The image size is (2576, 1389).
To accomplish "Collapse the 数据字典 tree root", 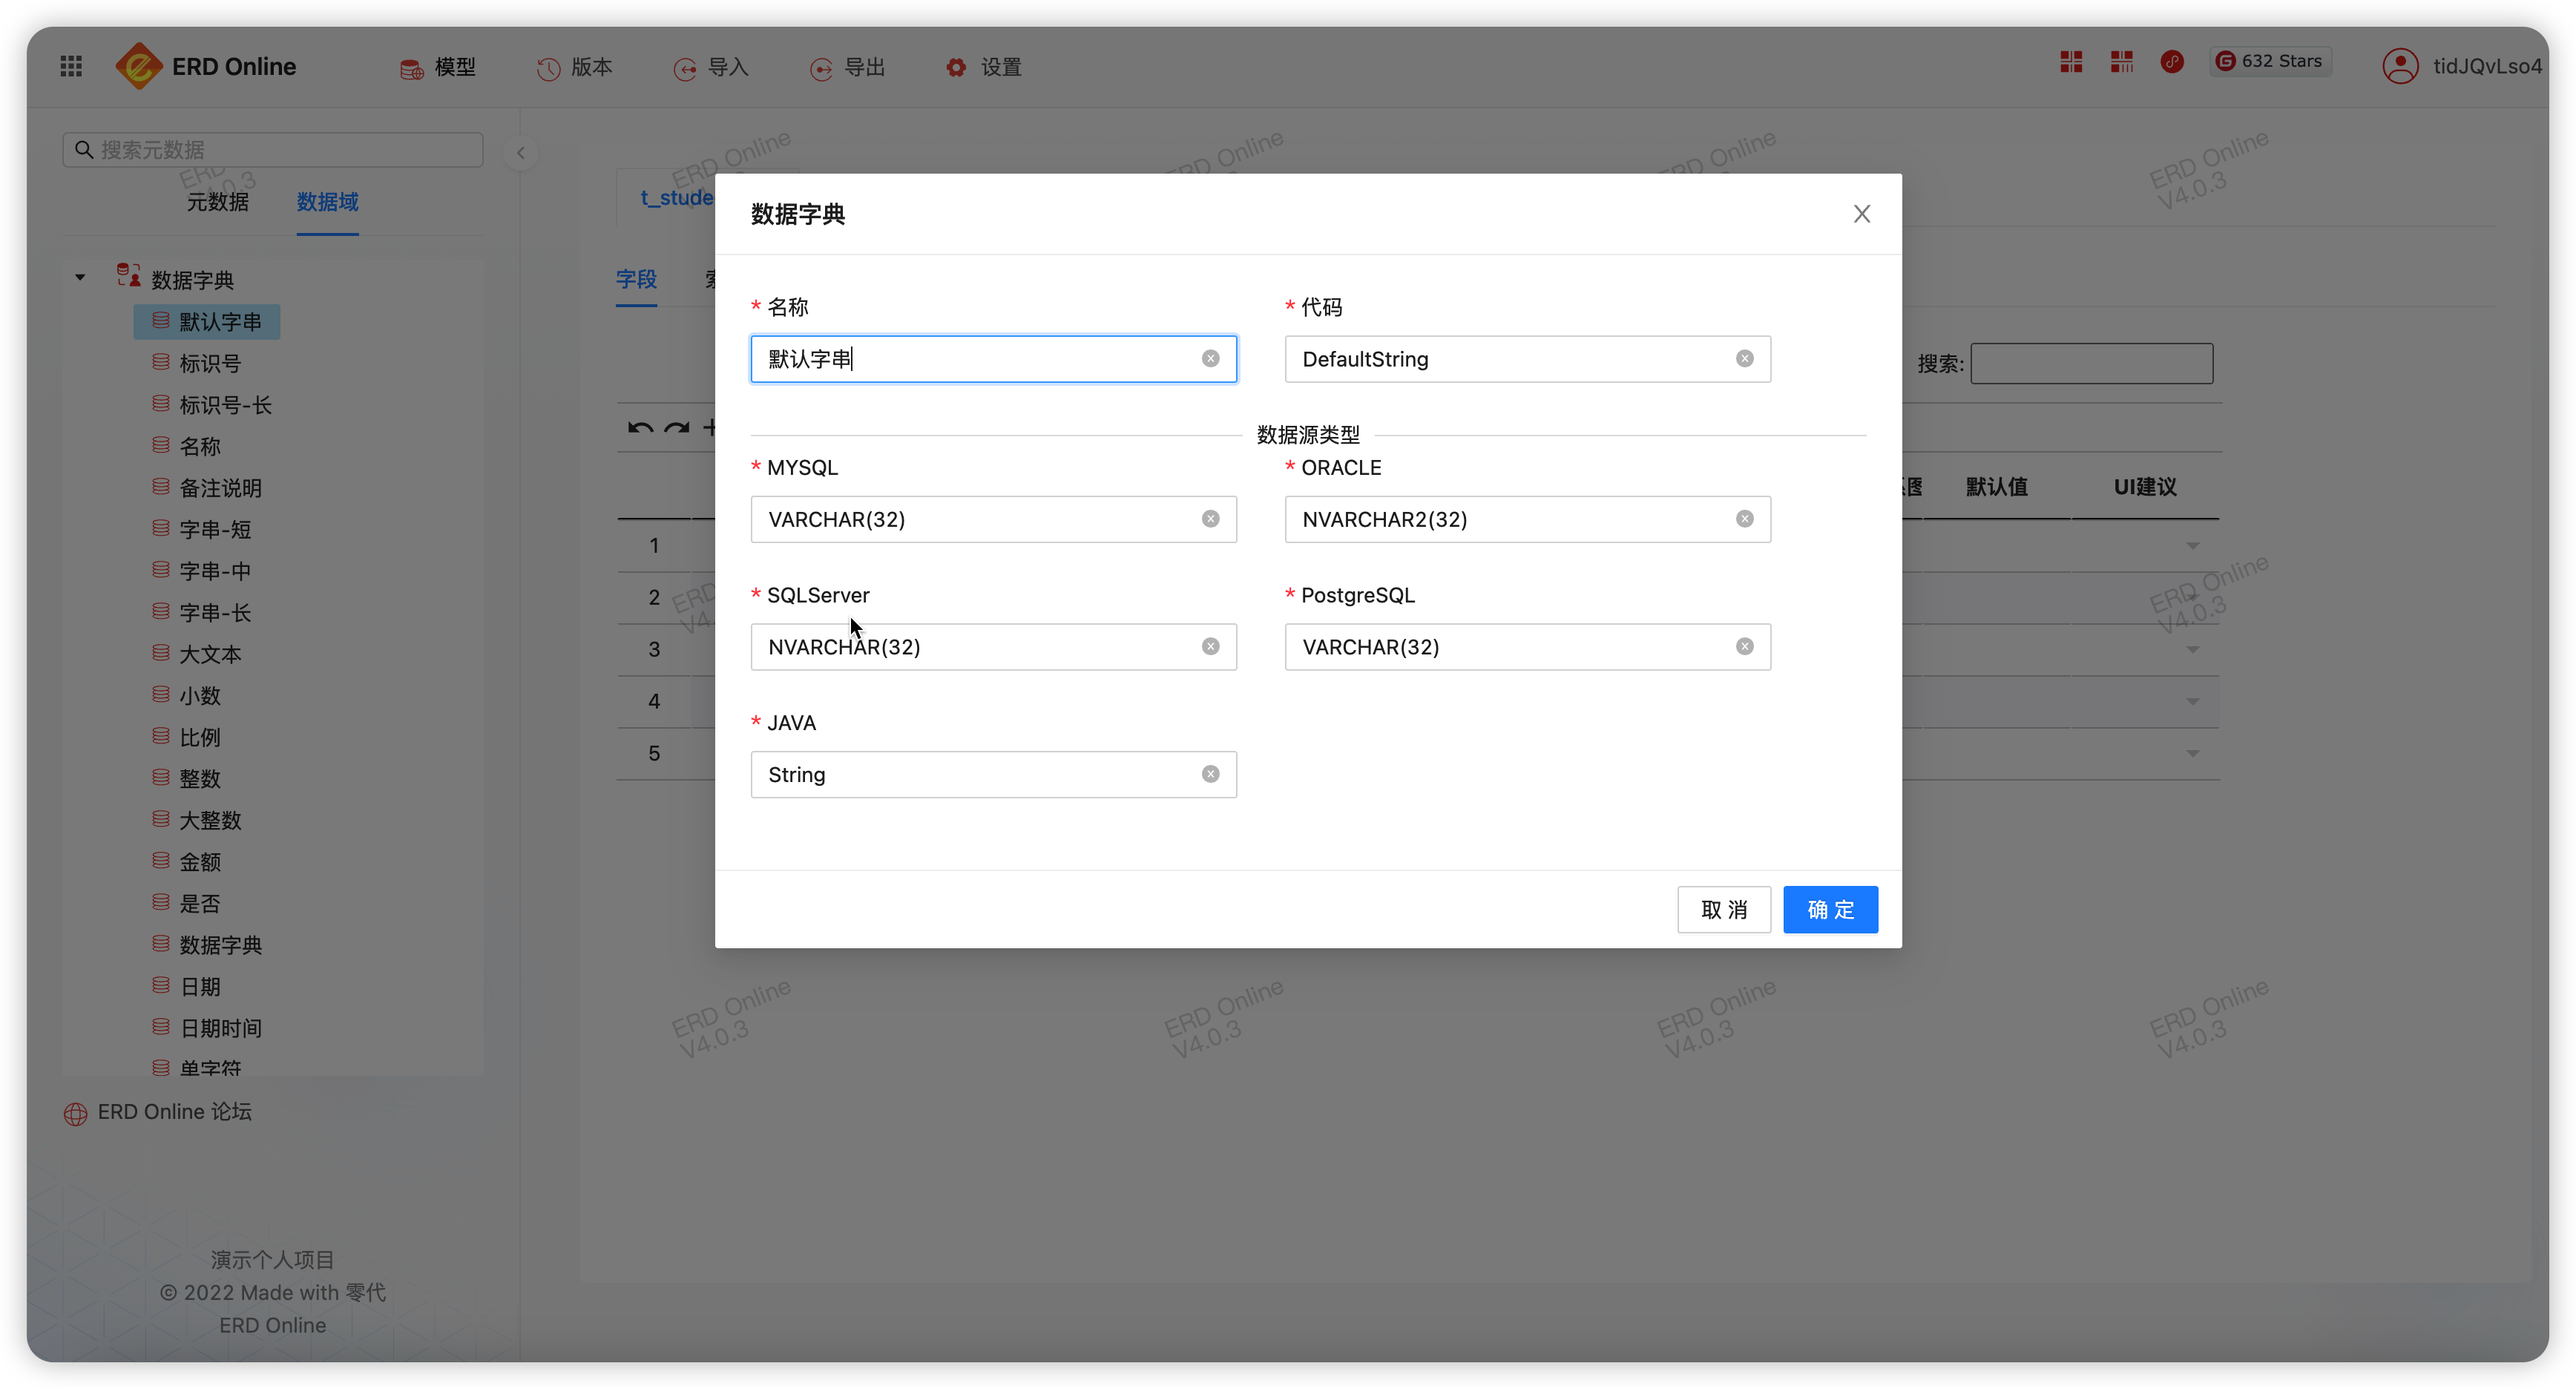I will click(x=80, y=278).
